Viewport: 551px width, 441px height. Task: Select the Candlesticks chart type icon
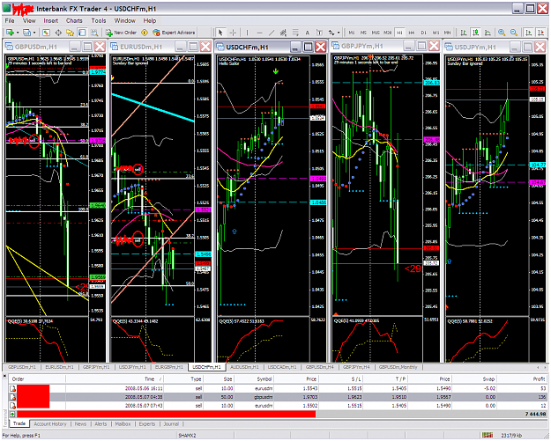click(x=475, y=33)
